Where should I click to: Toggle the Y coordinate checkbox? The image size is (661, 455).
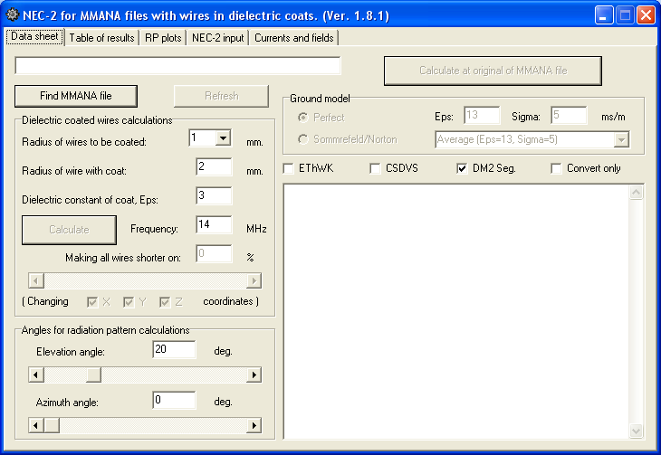coord(129,302)
